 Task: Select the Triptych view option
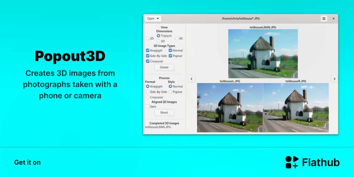[164, 36]
